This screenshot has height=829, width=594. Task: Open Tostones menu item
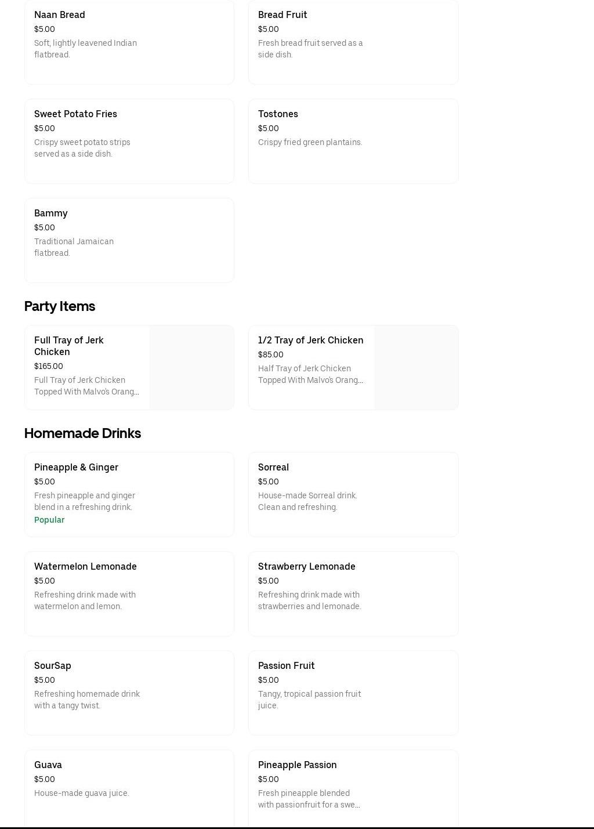click(x=353, y=140)
